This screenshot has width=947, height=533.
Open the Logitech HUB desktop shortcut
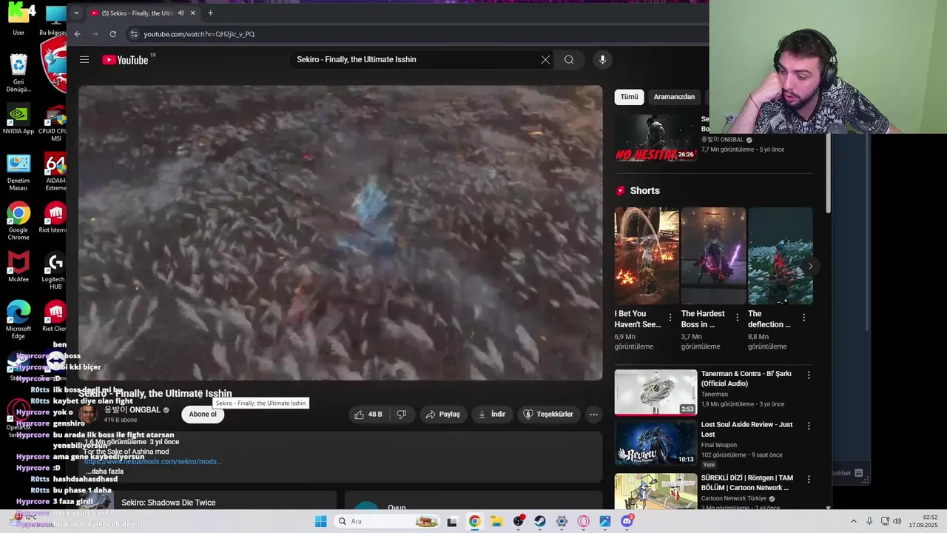54,271
